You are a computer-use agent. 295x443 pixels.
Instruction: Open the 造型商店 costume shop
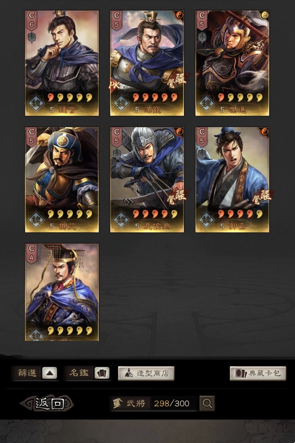coord(146,373)
